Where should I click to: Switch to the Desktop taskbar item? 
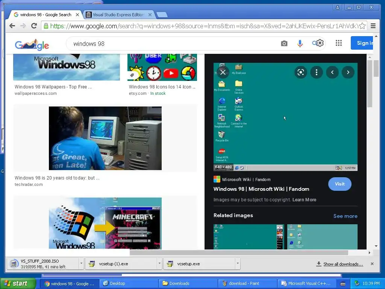(129, 284)
